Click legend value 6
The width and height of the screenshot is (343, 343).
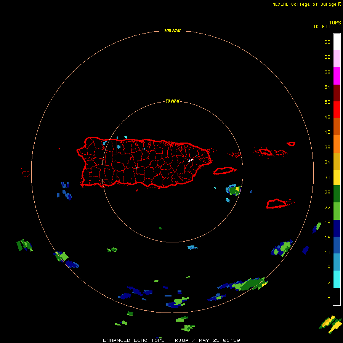coord(329,268)
